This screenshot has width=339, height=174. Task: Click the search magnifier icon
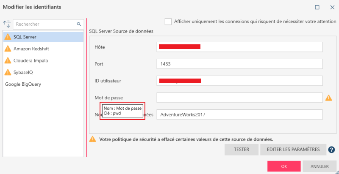point(79,24)
